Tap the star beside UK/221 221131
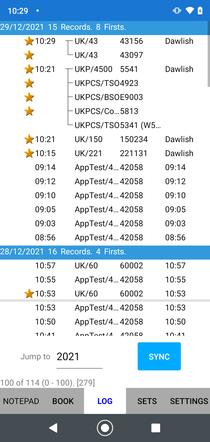 point(29,153)
